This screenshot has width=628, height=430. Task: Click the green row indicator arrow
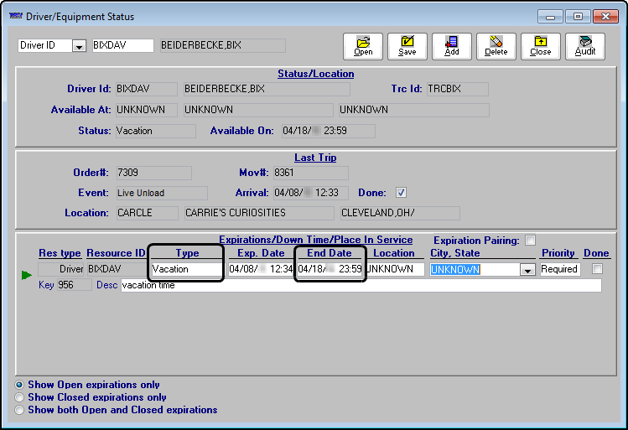[27, 274]
